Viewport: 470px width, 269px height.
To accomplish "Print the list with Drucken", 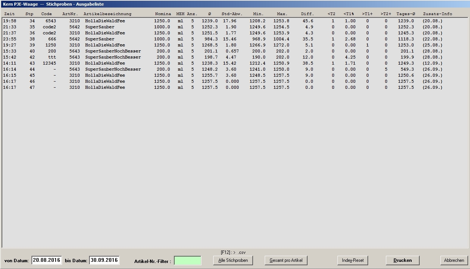I will 403,260.
